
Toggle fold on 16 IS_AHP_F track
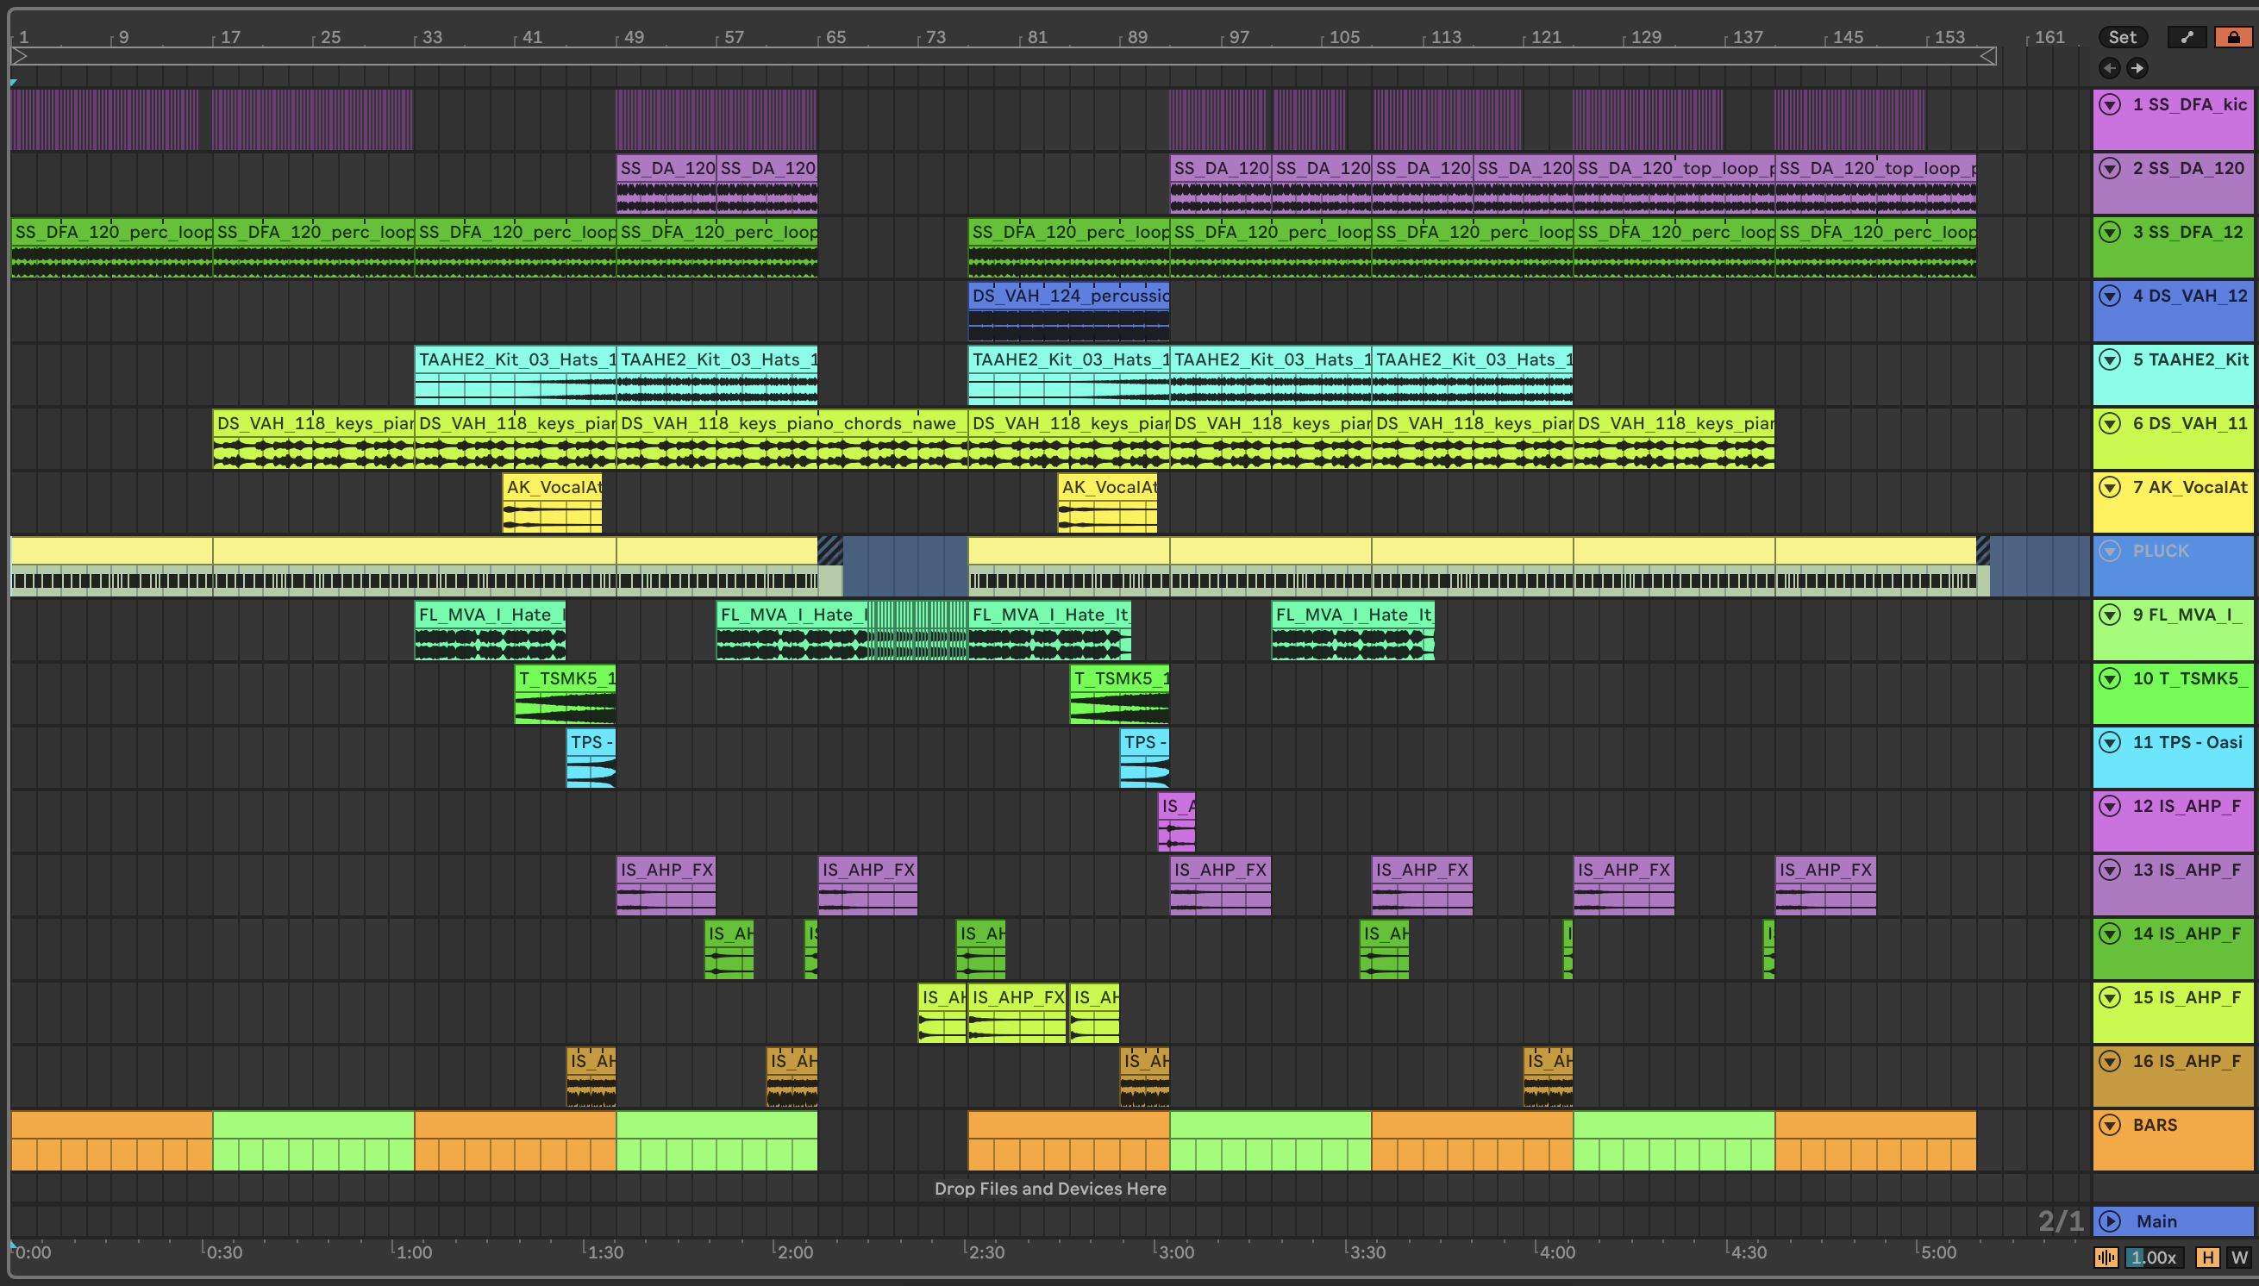point(2110,1062)
